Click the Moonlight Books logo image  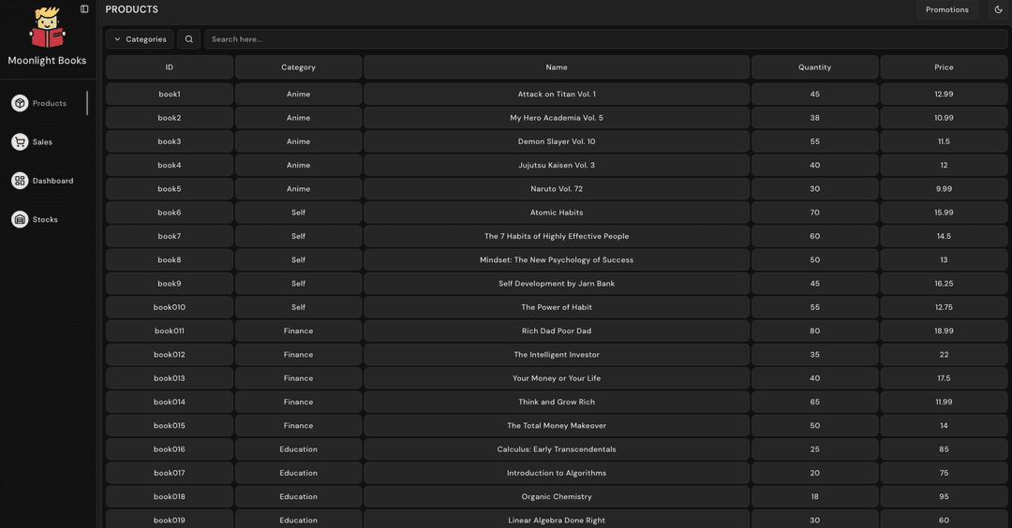click(47, 27)
